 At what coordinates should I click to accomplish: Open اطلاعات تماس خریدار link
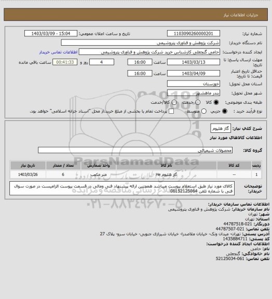click(58, 52)
